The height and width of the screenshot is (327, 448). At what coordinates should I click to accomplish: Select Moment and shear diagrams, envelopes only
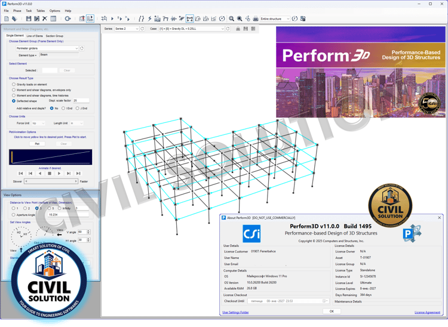click(x=14, y=90)
